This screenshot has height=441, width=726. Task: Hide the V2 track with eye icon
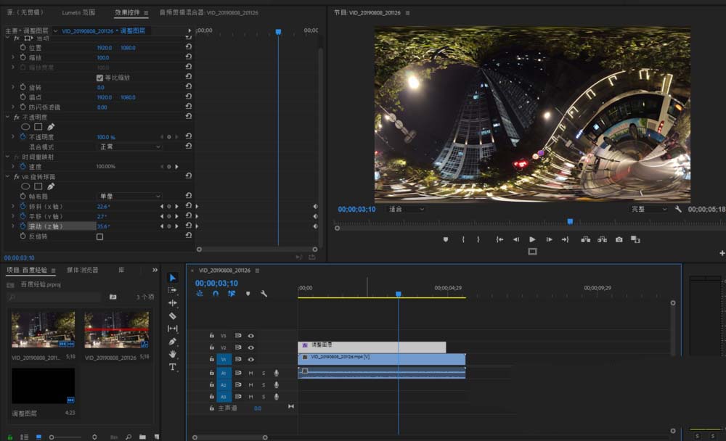(x=250, y=347)
